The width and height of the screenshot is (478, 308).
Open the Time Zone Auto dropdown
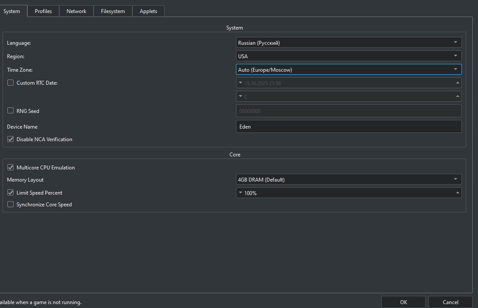click(x=349, y=70)
